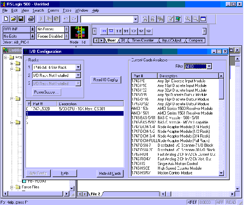Image resolution: width=244 pixels, height=205 pixels.
Task: Switch to the Timer/Counter instruction tab
Action: 143,40
